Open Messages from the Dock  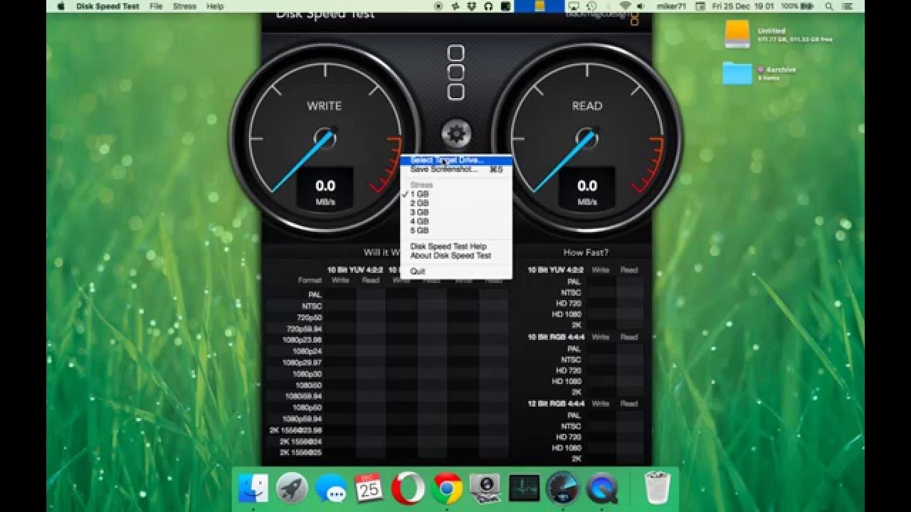pos(331,489)
